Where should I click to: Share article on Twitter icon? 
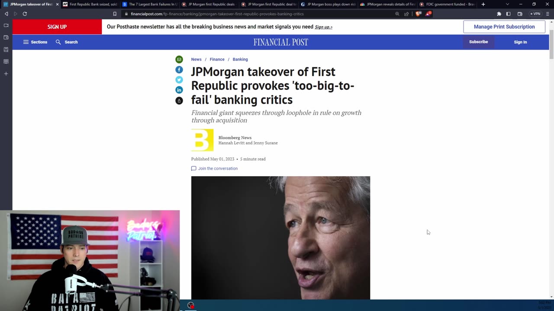[179, 79]
